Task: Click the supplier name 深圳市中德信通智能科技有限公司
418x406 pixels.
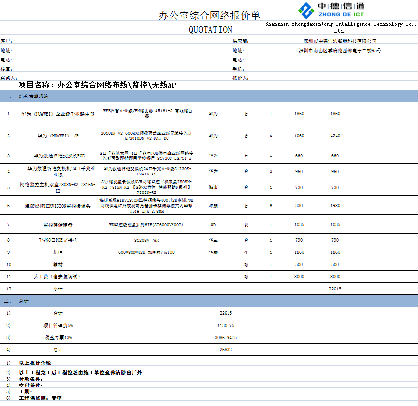Action: [x=340, y=41]
